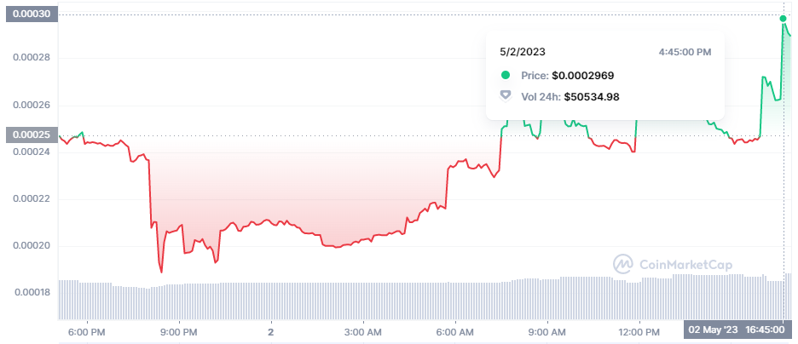The height and width of the screenshot is (344, 798).
Task: Click the 4:45:00 PM time in tooltip
Action: 685,52
